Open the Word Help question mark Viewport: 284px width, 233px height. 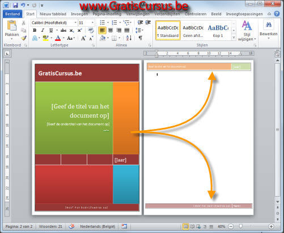click(277, 14)
